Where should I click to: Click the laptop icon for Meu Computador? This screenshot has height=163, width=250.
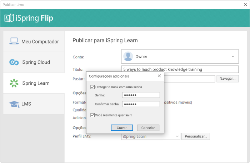click(14, 41)
